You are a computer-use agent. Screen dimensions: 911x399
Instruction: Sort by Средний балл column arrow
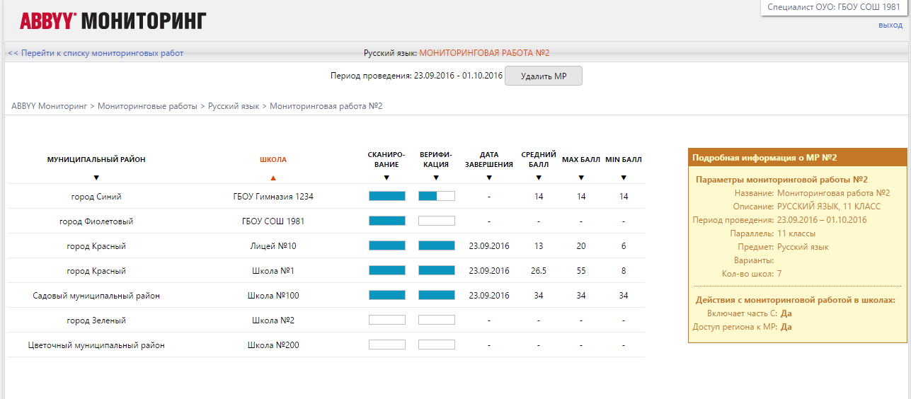tap(539, 178)
